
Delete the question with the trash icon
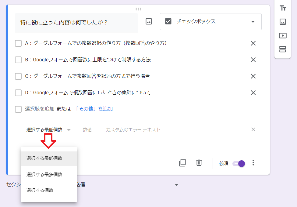coord(199,163)
